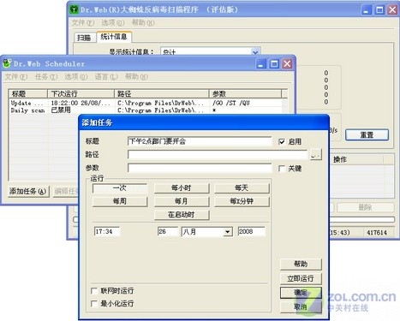This screenshot has width=400, height=321.
Task: Open 文件 menu in the scanner window
Action: point(83,22)
